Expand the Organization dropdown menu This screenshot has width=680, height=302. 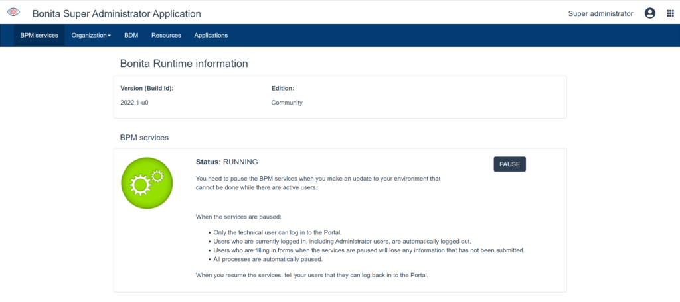tap(91, 36)
